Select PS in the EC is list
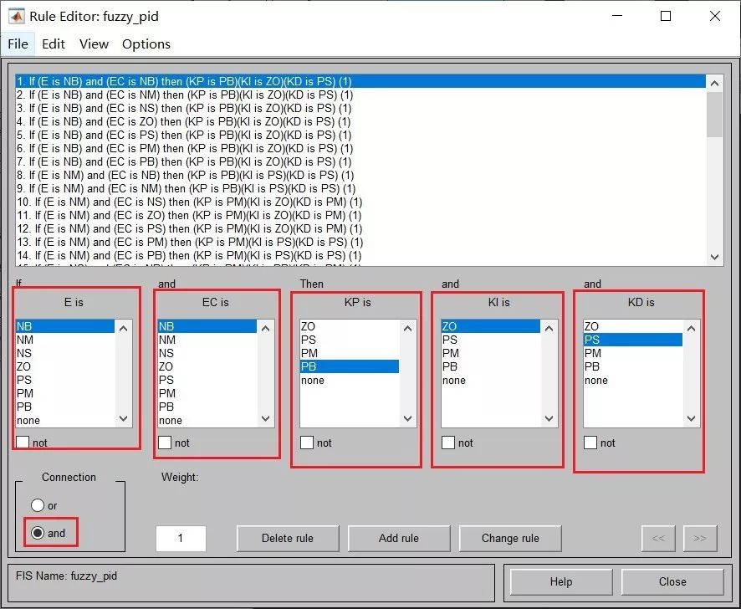741x609 pixels. tap(207, 380)
